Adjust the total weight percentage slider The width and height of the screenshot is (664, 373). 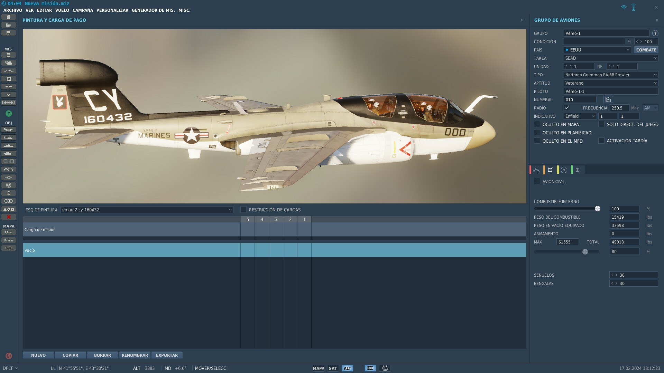[x=585, y=252]
